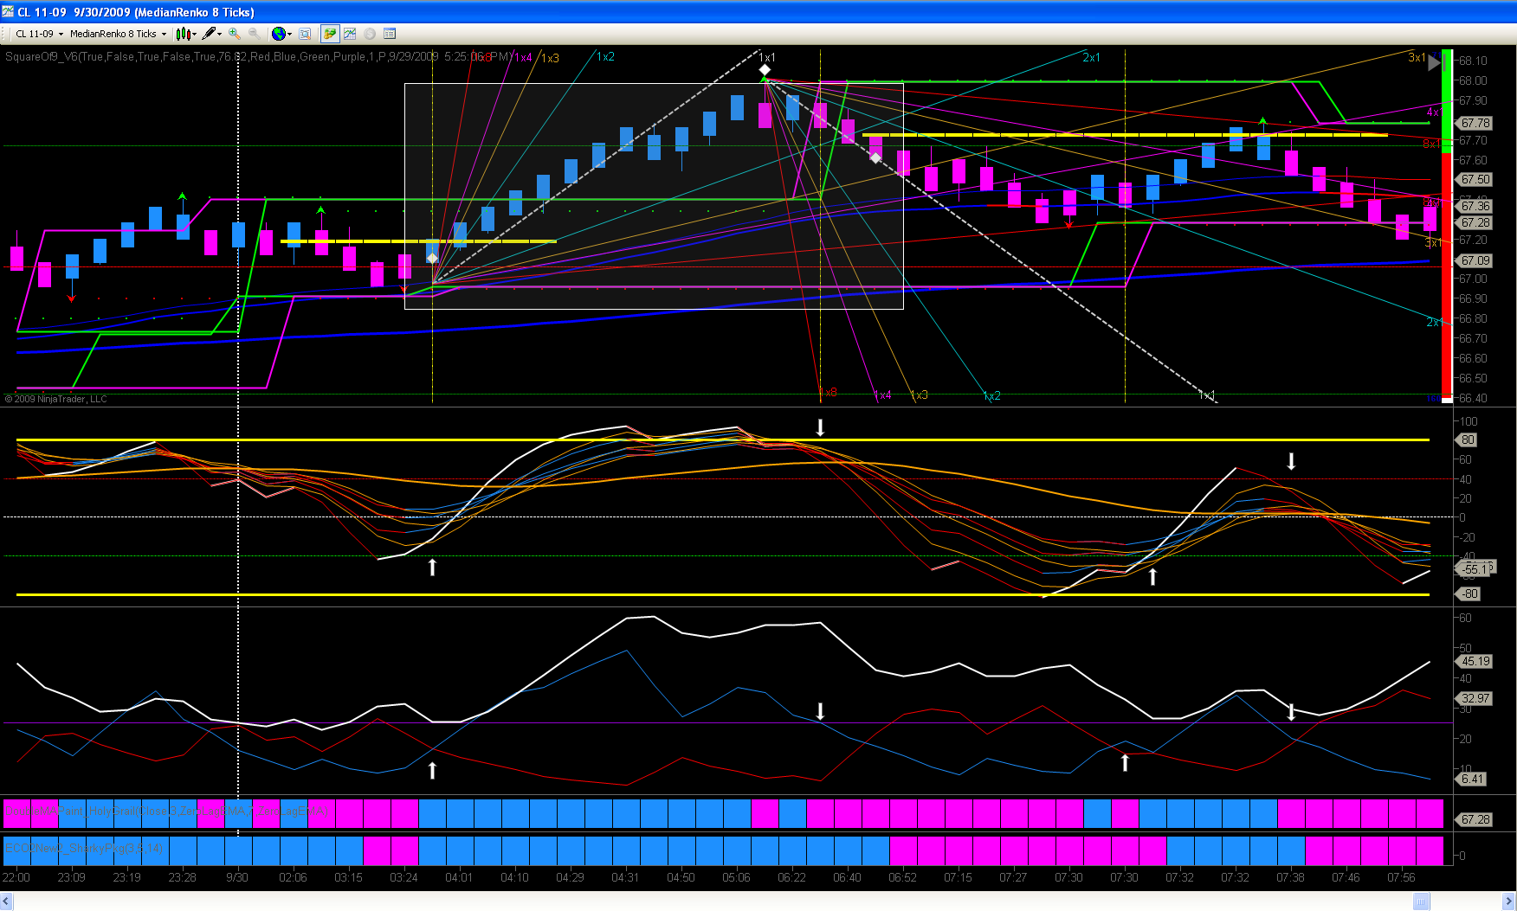Click the window title CL 11-09 9/30/2009
This screenshot has width=1517, height=911.
point(135,12)
